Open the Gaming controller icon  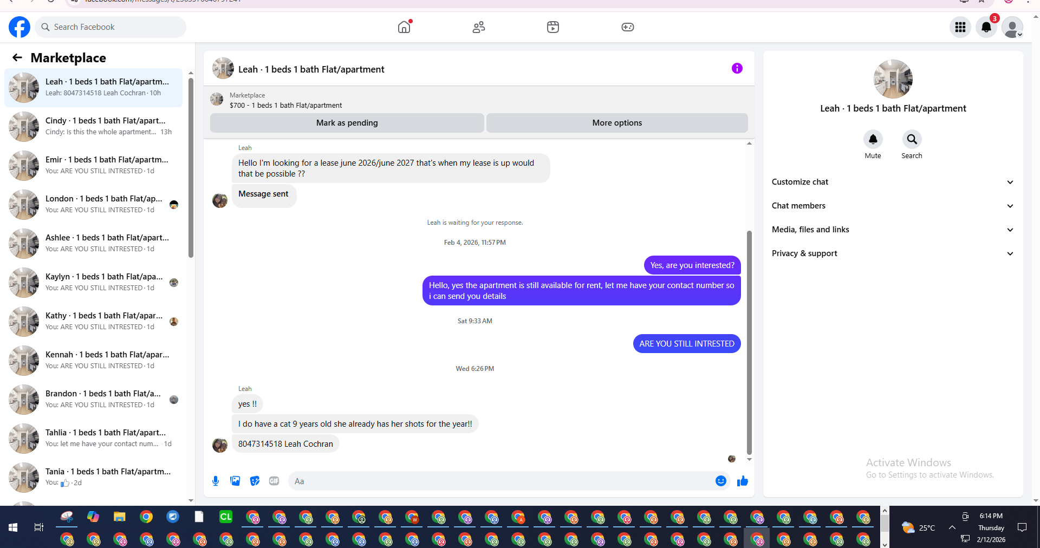tap(628, 27)
